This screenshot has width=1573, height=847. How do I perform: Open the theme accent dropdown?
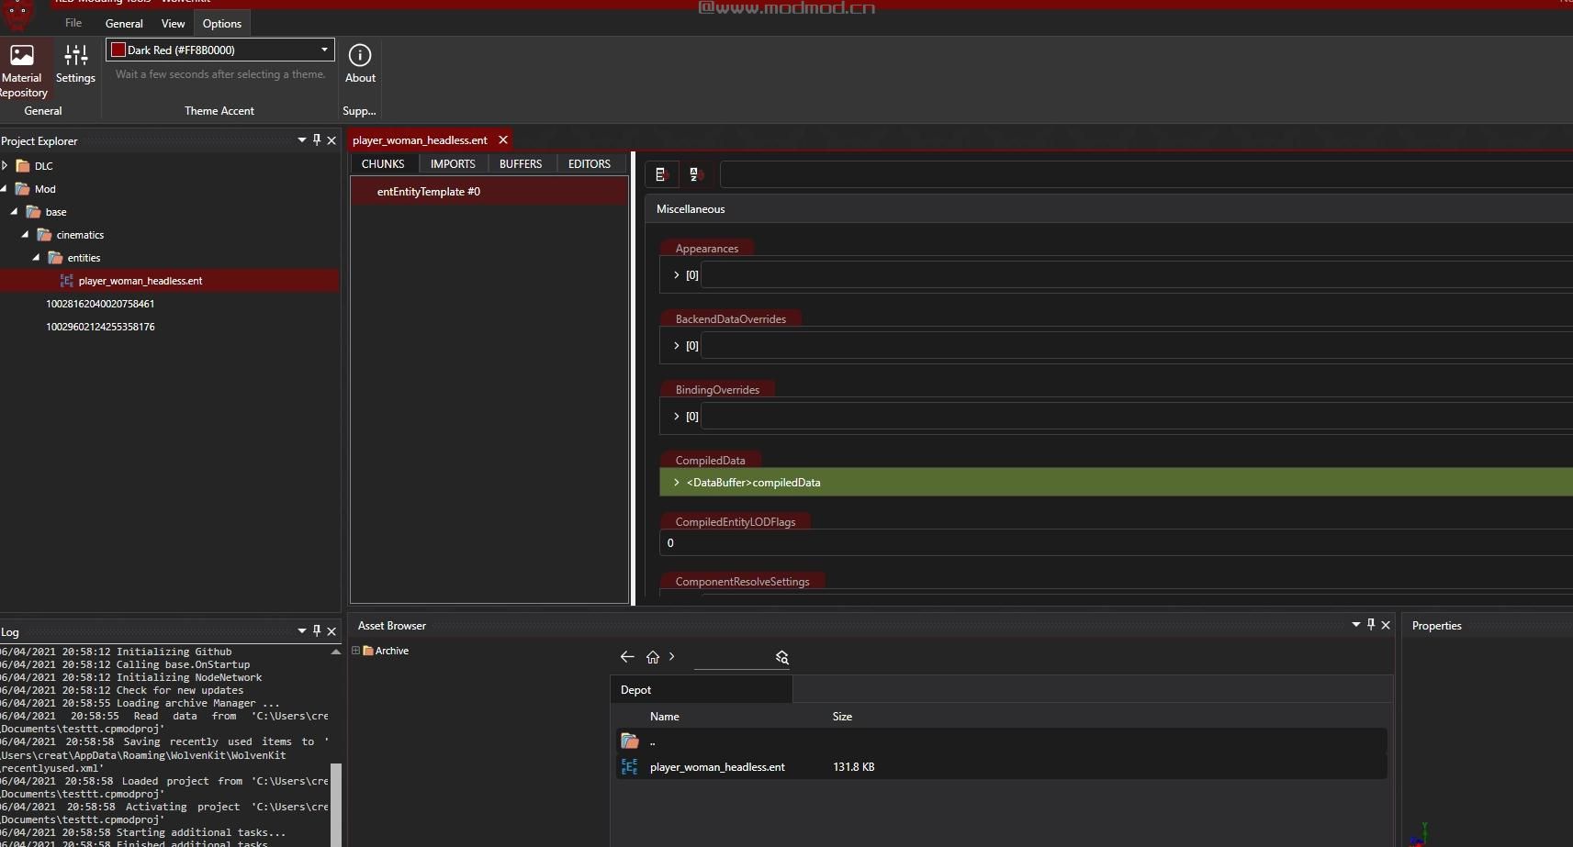click(x=324, y=50)
